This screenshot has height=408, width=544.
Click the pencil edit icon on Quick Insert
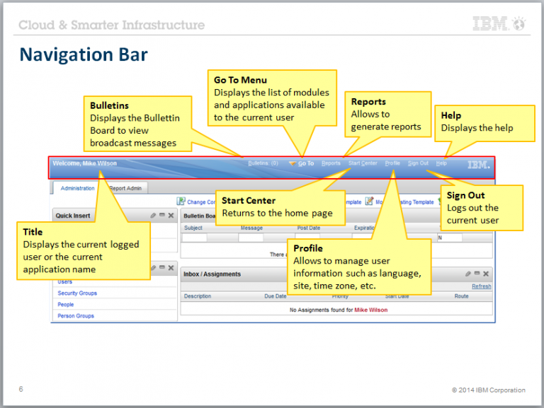click(x=153, y=216)
